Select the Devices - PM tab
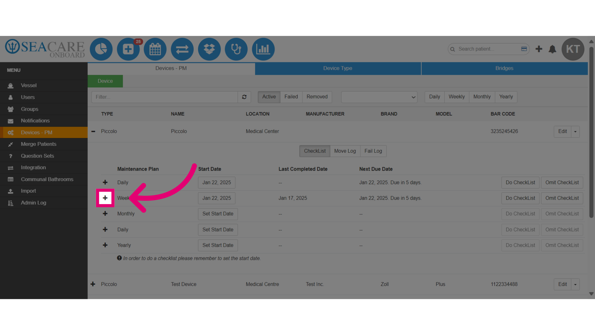 (171, 68)
